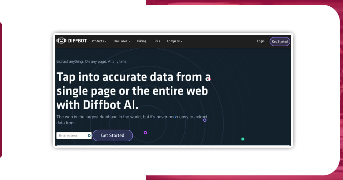Click the icon inside the email field
Screen dimensions: 343x180
(89, 136)
